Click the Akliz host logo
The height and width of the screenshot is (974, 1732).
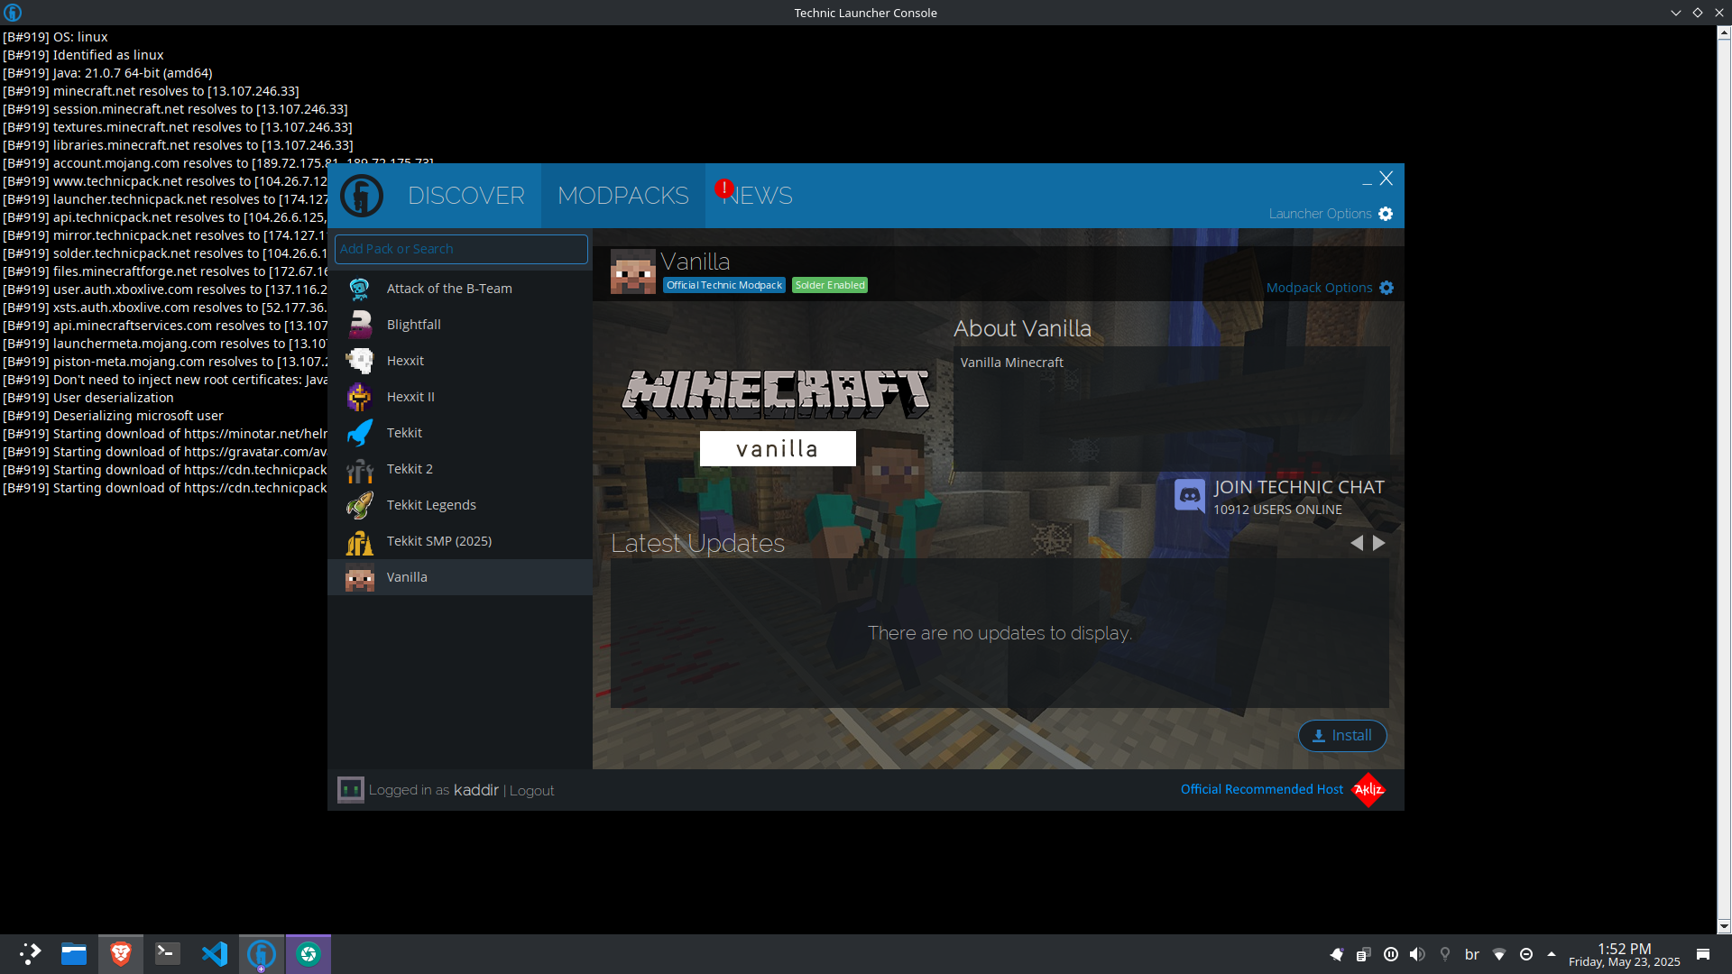click(1368, 789)
